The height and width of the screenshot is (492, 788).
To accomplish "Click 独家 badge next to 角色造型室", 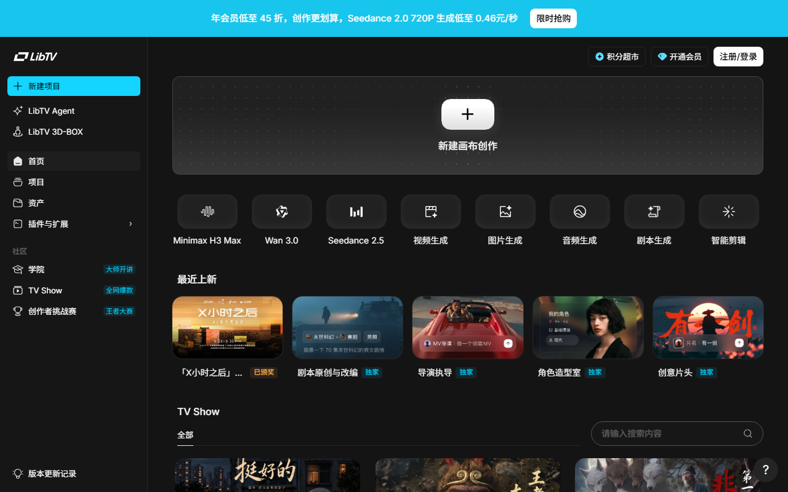I will point(595,373).
